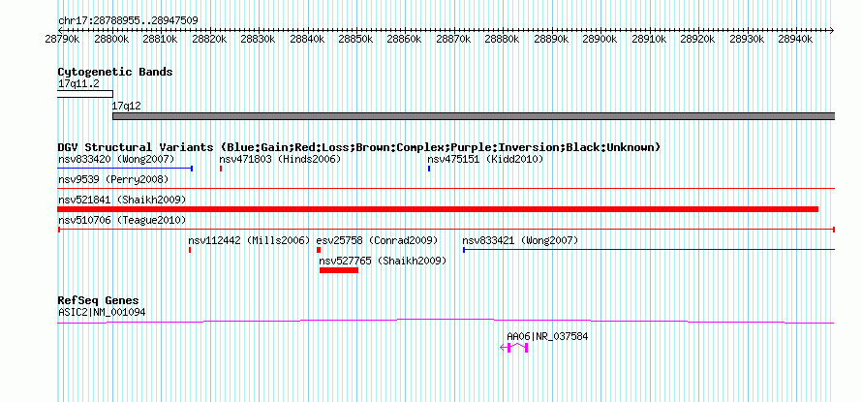This screenshot has width=862, height=402.
Task: Click nsv475151 (Kidd2010) label
Action: pos(485,160)
